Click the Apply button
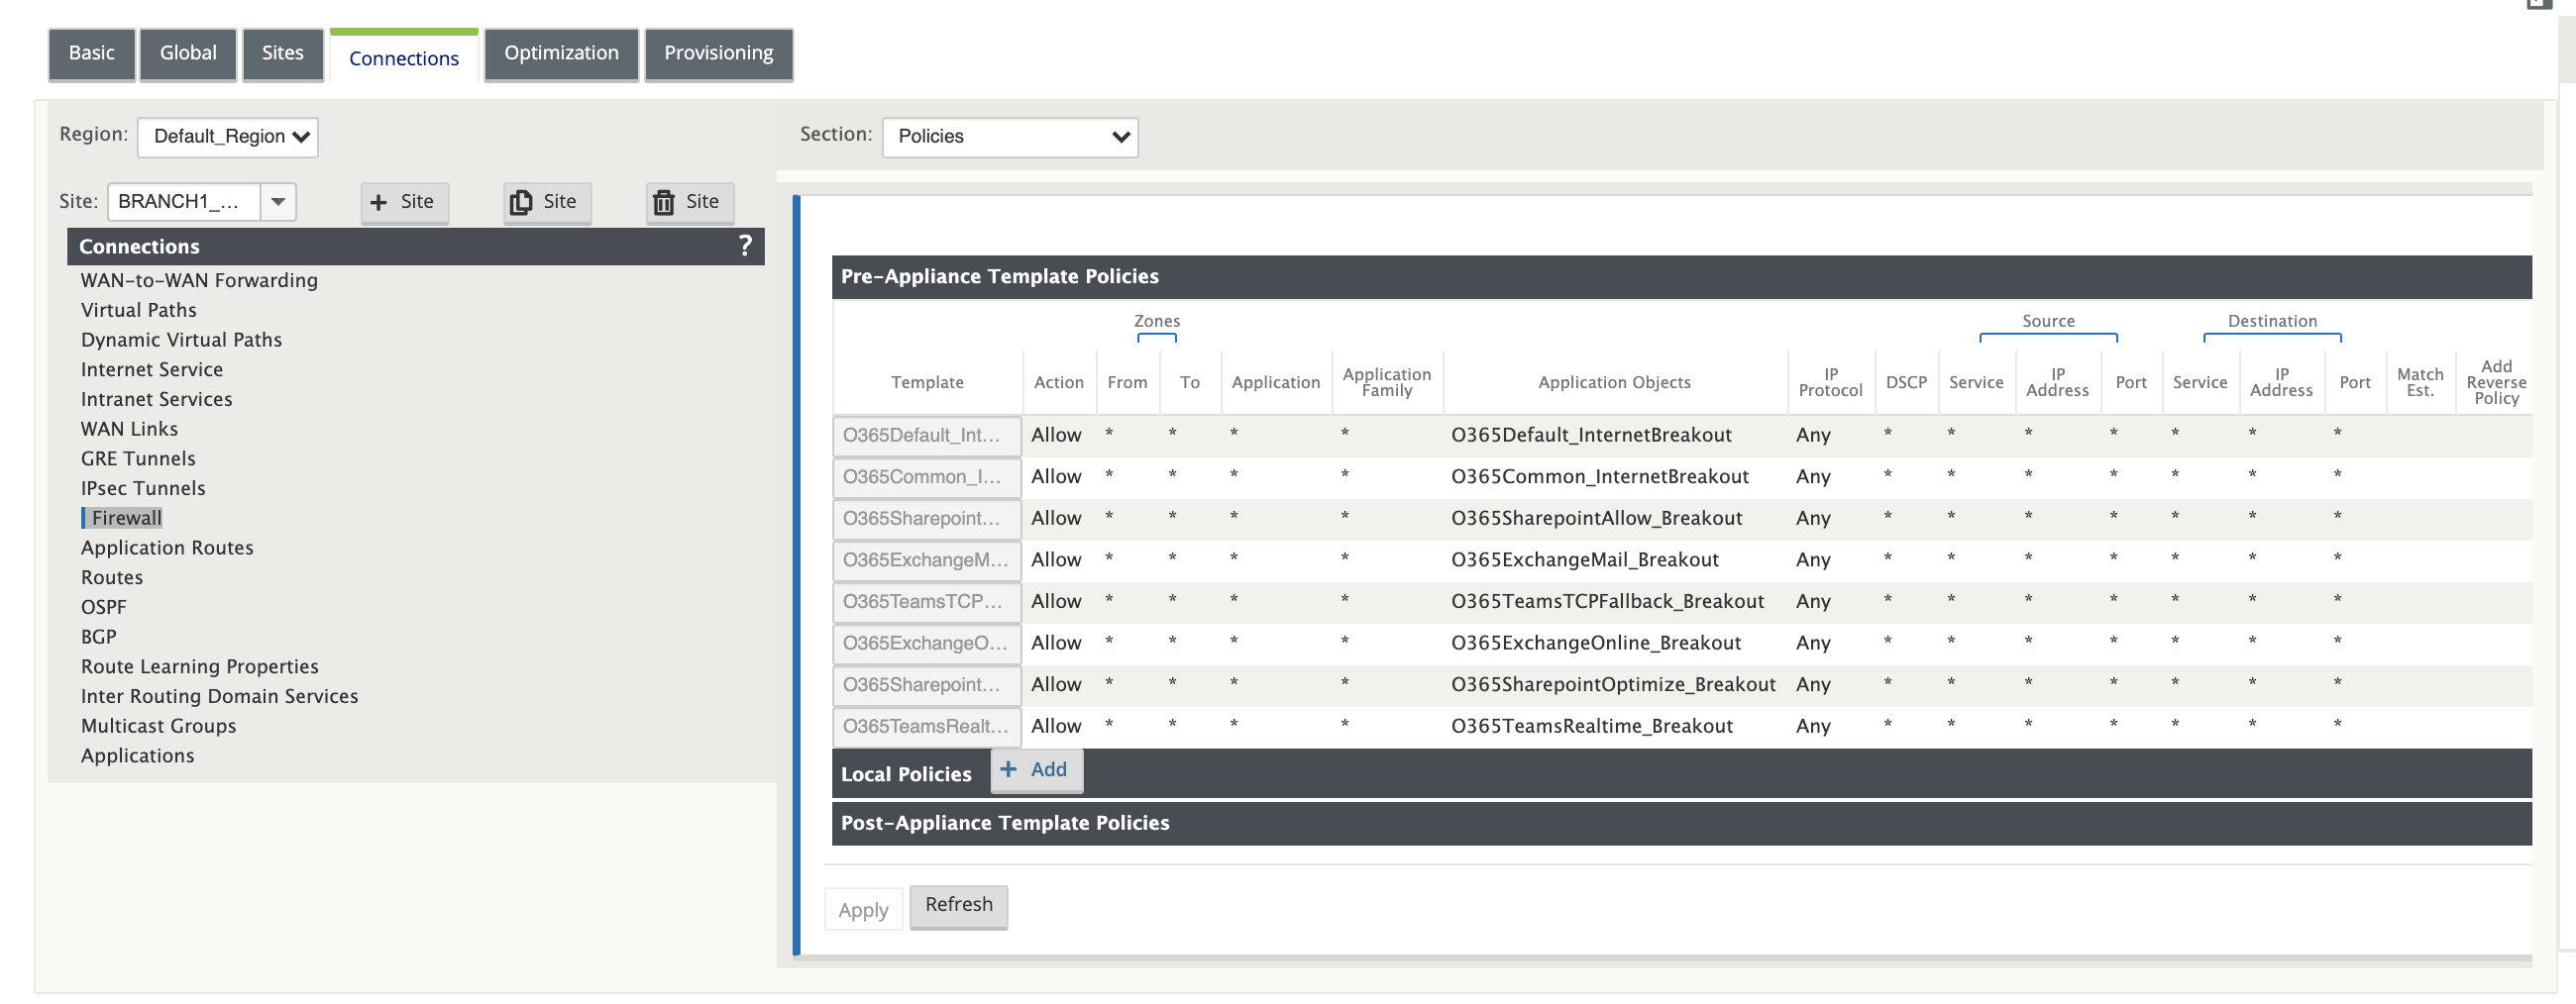The height and width of the screenshot is (1004, 2576). (x=863, y=909)
